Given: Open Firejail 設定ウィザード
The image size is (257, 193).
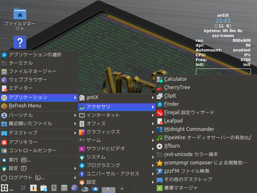Looking at the screenshot, I should coord(206,113).
